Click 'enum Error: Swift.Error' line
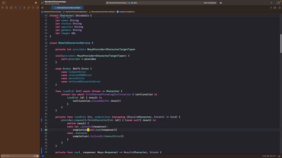 [x=74, y=69]
